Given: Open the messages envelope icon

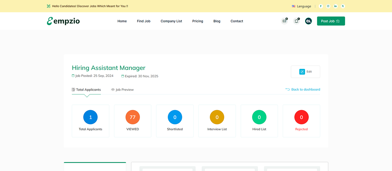Looking at the screenshot, I should pyautogui.click(x=284, y=21).
